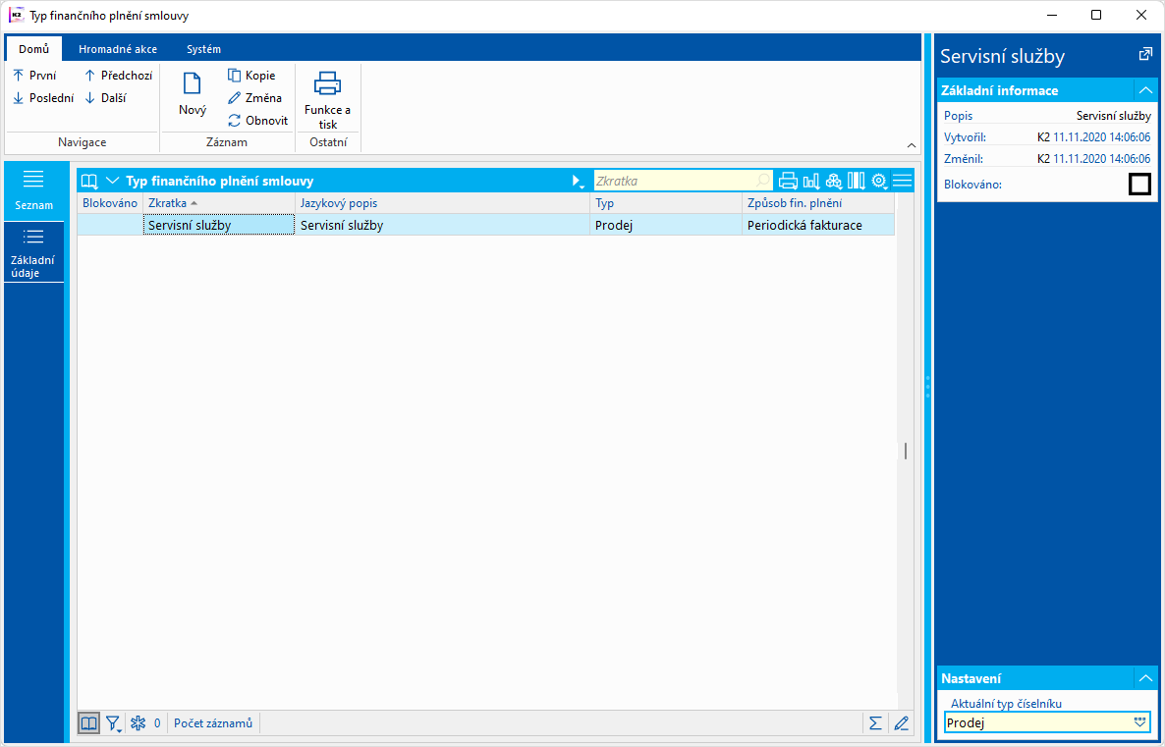This screenshot has height=747, width=1165.
Task: Click the Servisní služby panel heading
Action: point(1002,56)
